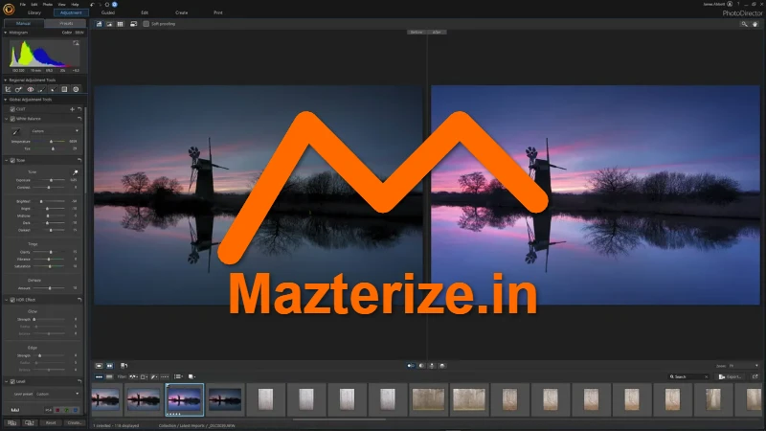
Task: Open the File menu
Action: (x=22, y=5)
